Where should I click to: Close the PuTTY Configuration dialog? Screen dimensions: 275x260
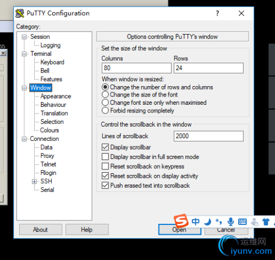coord(241,13)
